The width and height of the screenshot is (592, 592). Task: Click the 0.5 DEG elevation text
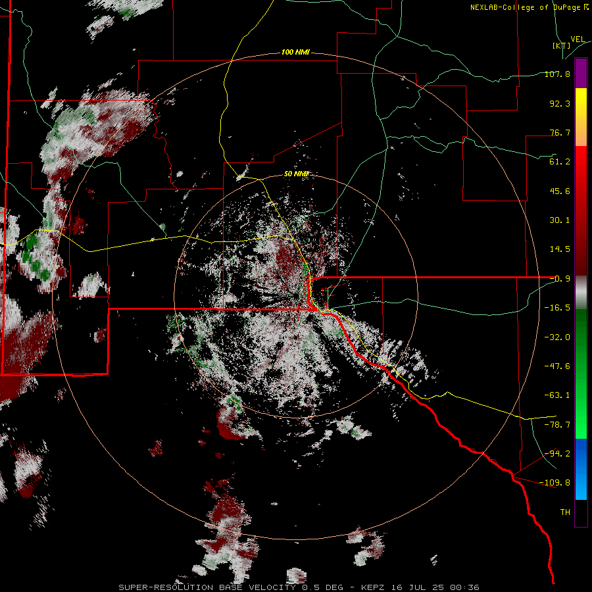tap(322, 587)
